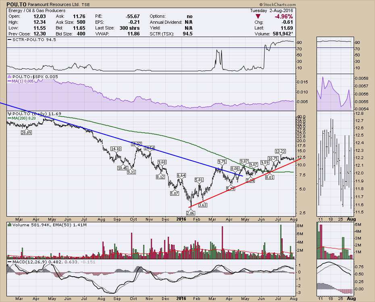Click the Bid Size value 400
Image resolution: width=375 pixels, height=302 pixels.
pyautogui.click(x=81, y=34)
